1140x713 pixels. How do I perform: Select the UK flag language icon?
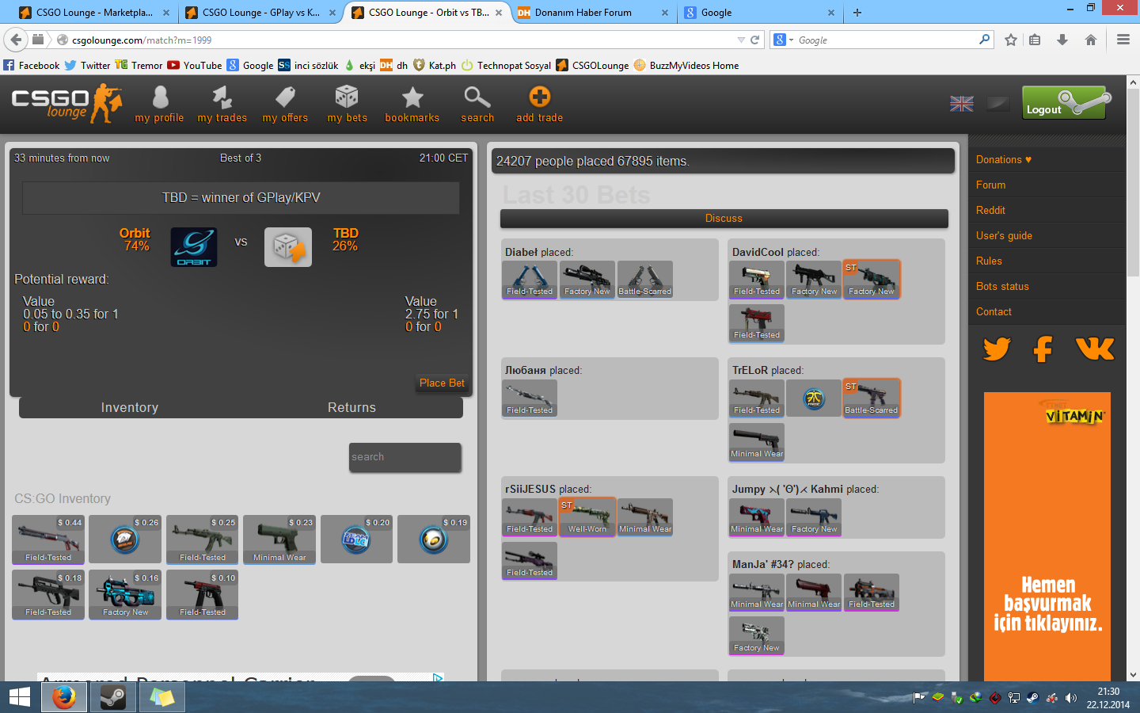(x=962, y=104)
